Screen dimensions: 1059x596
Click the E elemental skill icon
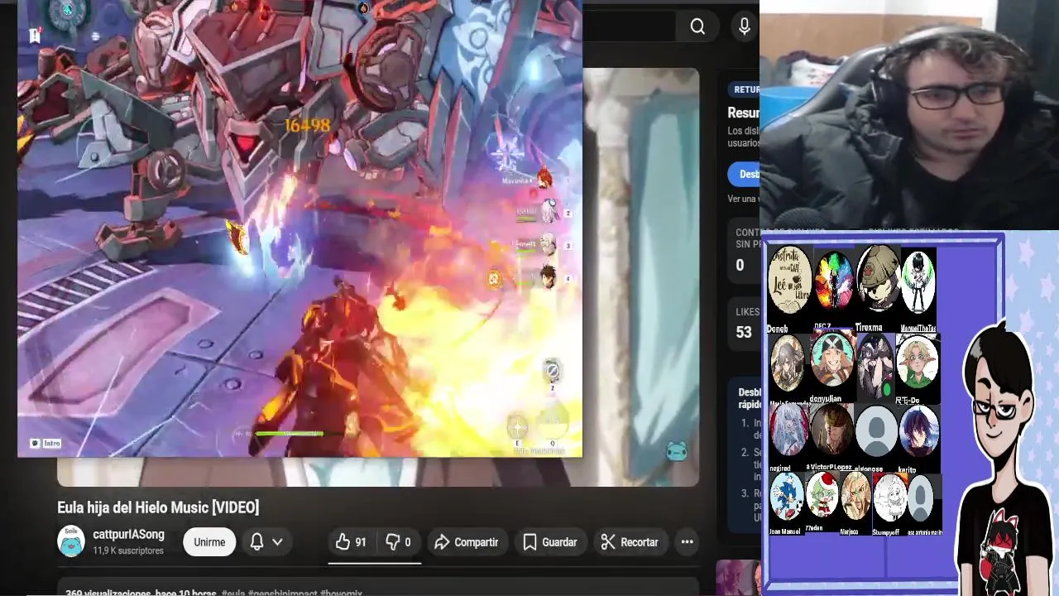click(518, 427)
